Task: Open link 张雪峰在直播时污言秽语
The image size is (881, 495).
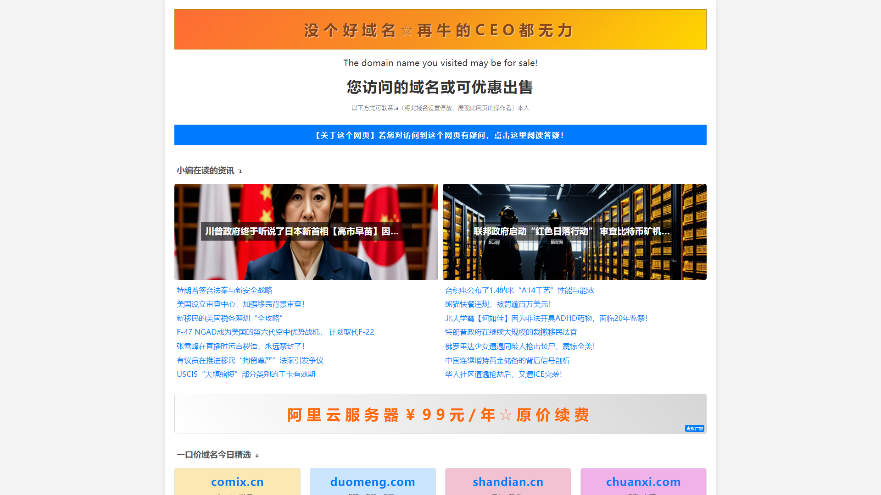Action: click(x=240, y=346)
